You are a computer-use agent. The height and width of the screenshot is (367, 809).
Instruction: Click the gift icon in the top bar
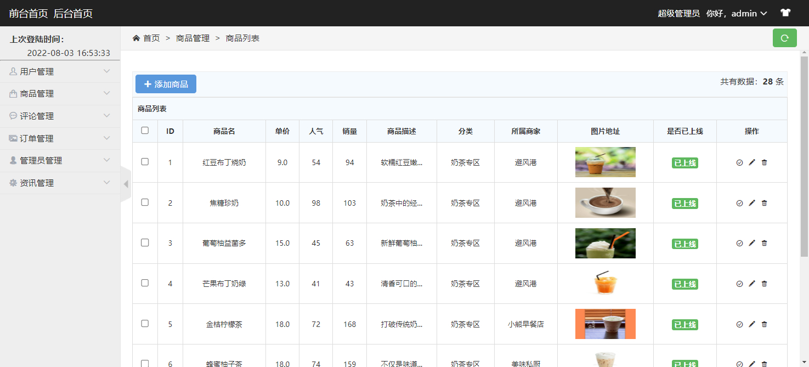[785, 12]
